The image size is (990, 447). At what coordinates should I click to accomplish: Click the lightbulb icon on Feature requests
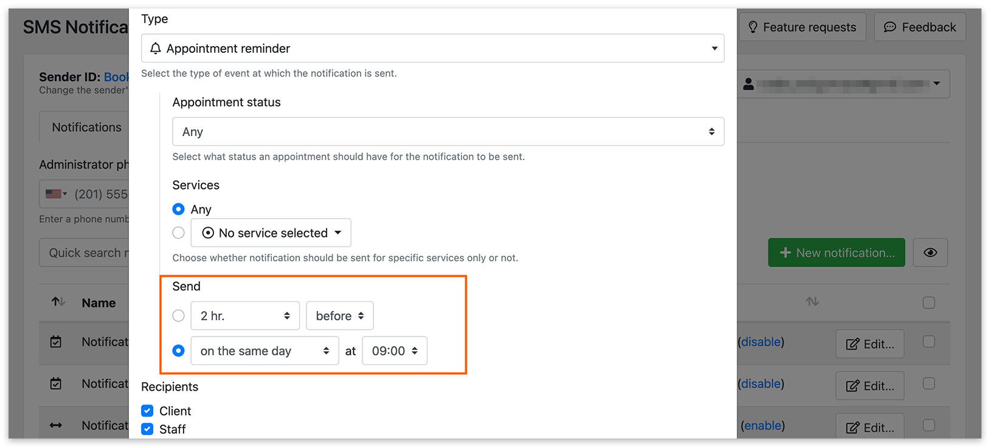[754, 27]
